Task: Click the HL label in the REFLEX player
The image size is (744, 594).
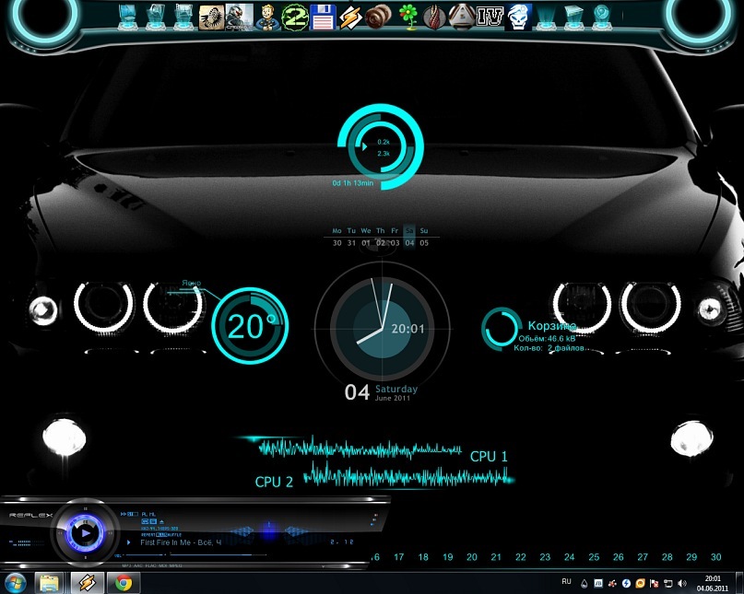Action: 151,514
